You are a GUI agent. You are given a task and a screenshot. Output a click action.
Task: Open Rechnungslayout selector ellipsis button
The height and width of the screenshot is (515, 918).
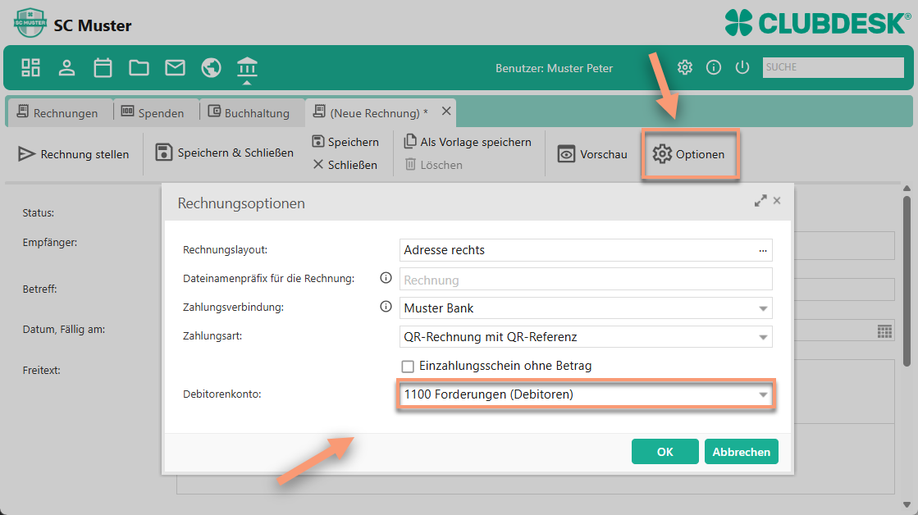click(x=763, y=250)
